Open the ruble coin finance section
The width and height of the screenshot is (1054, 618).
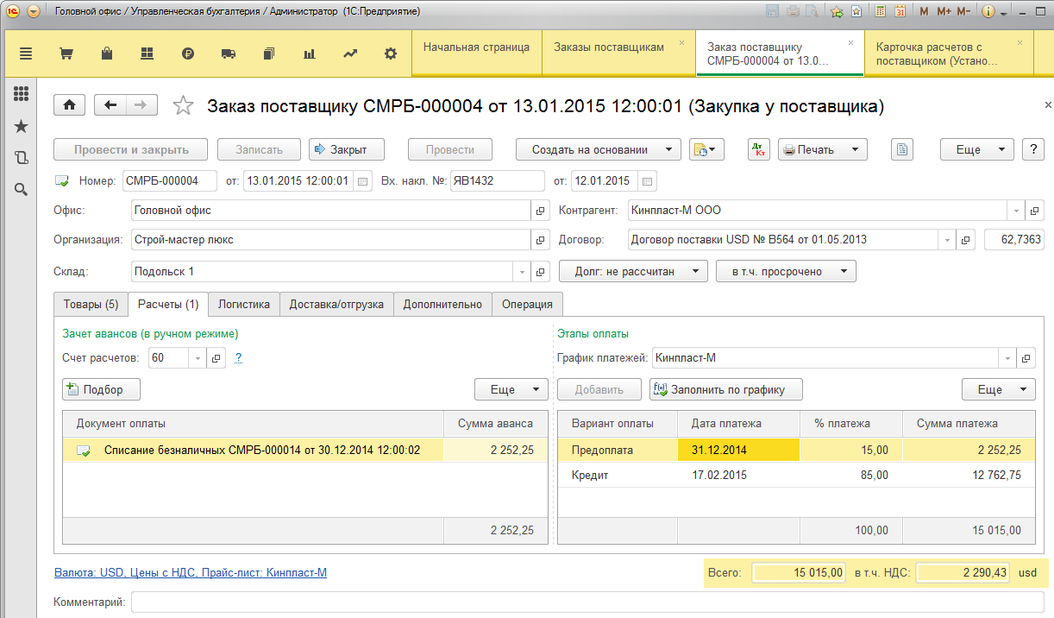(188, 54)
